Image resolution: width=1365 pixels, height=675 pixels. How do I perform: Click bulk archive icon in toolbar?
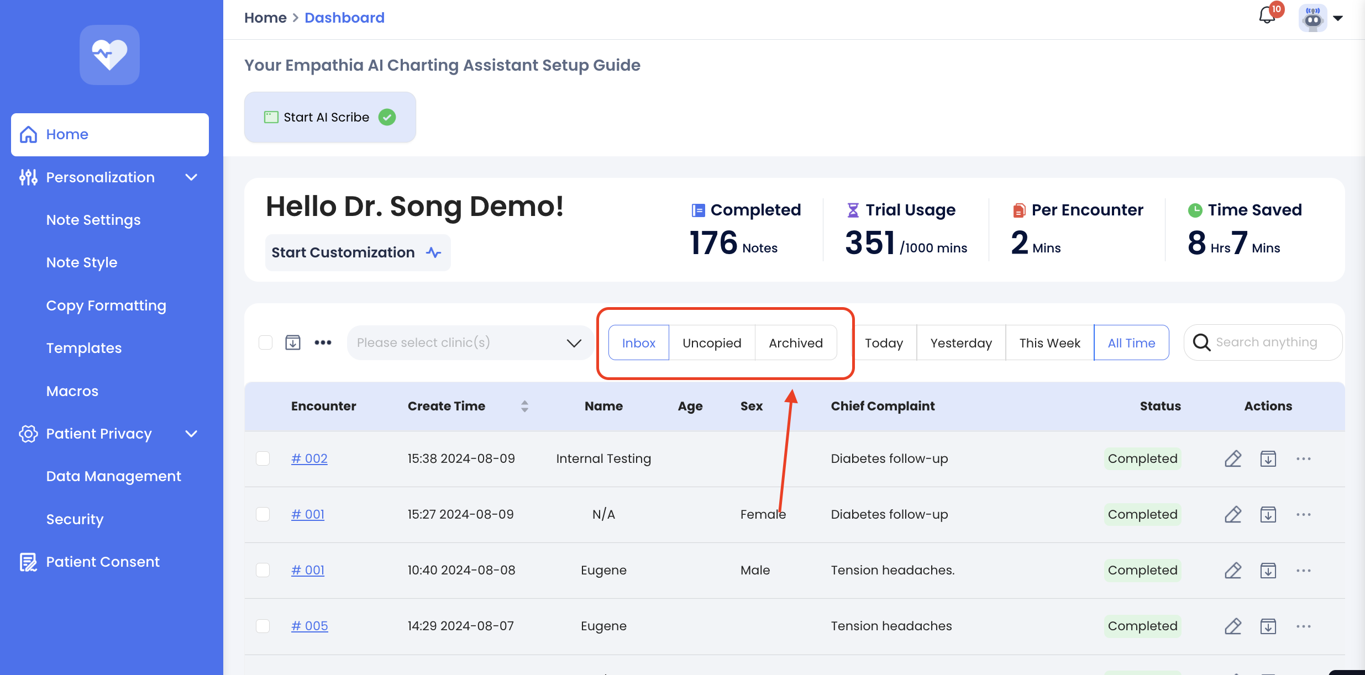pyautogui.click(x=292, y=342)
